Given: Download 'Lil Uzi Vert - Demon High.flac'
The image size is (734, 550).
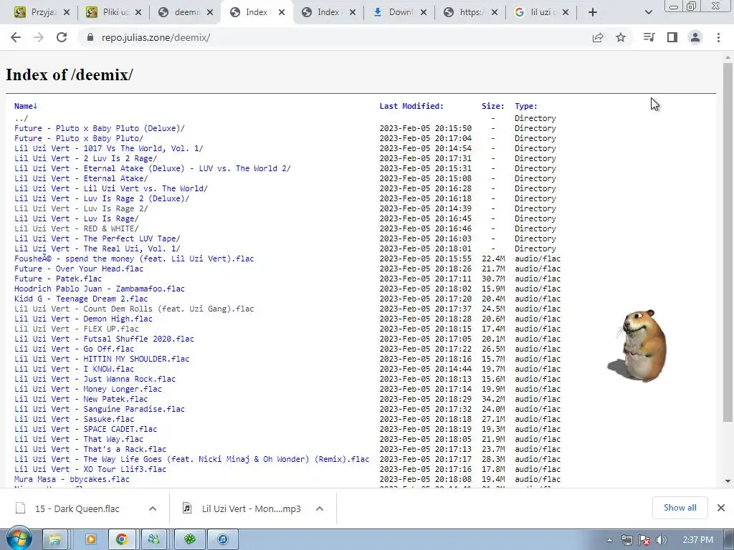Looking at the screenshot, I should tap(83, 319).
